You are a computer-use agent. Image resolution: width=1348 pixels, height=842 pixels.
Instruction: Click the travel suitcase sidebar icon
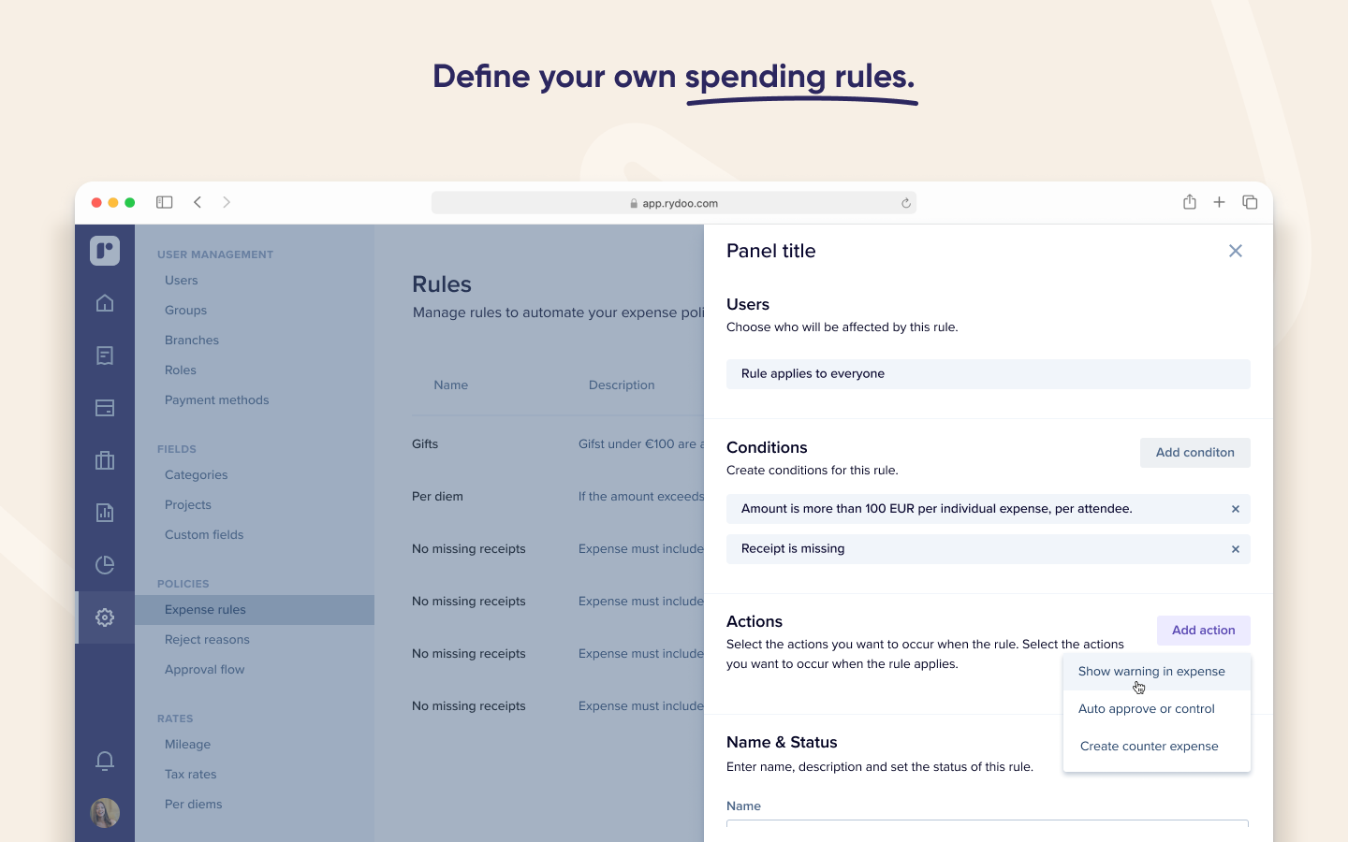pos(105,460)
